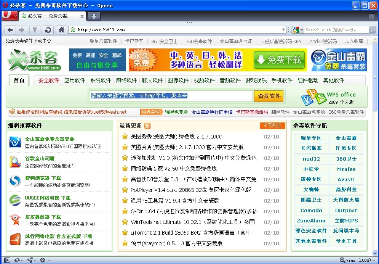This screenshot has width=379, height=264.
Task: Click the 免费下载 green banner button
Action: point(280,60)
